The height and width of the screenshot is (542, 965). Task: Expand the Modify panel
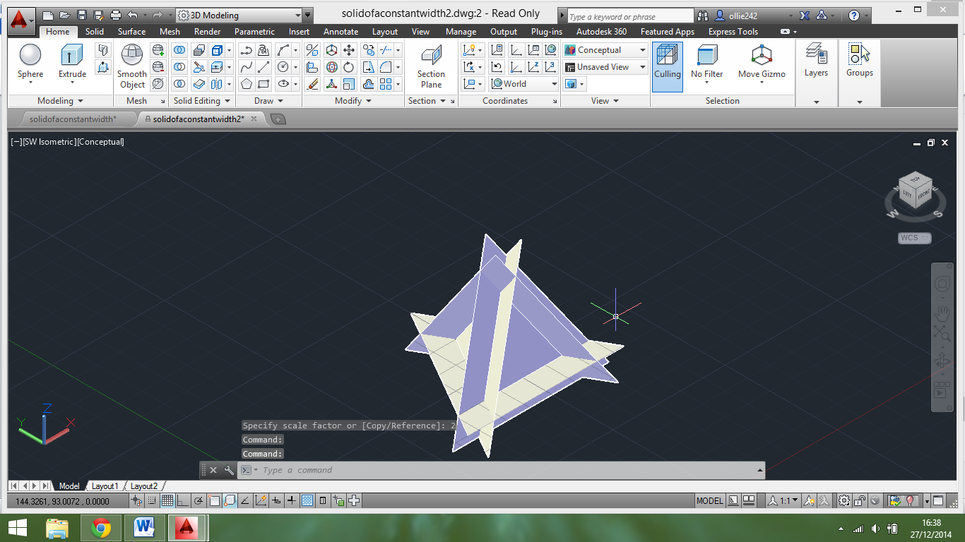[353, 101]
